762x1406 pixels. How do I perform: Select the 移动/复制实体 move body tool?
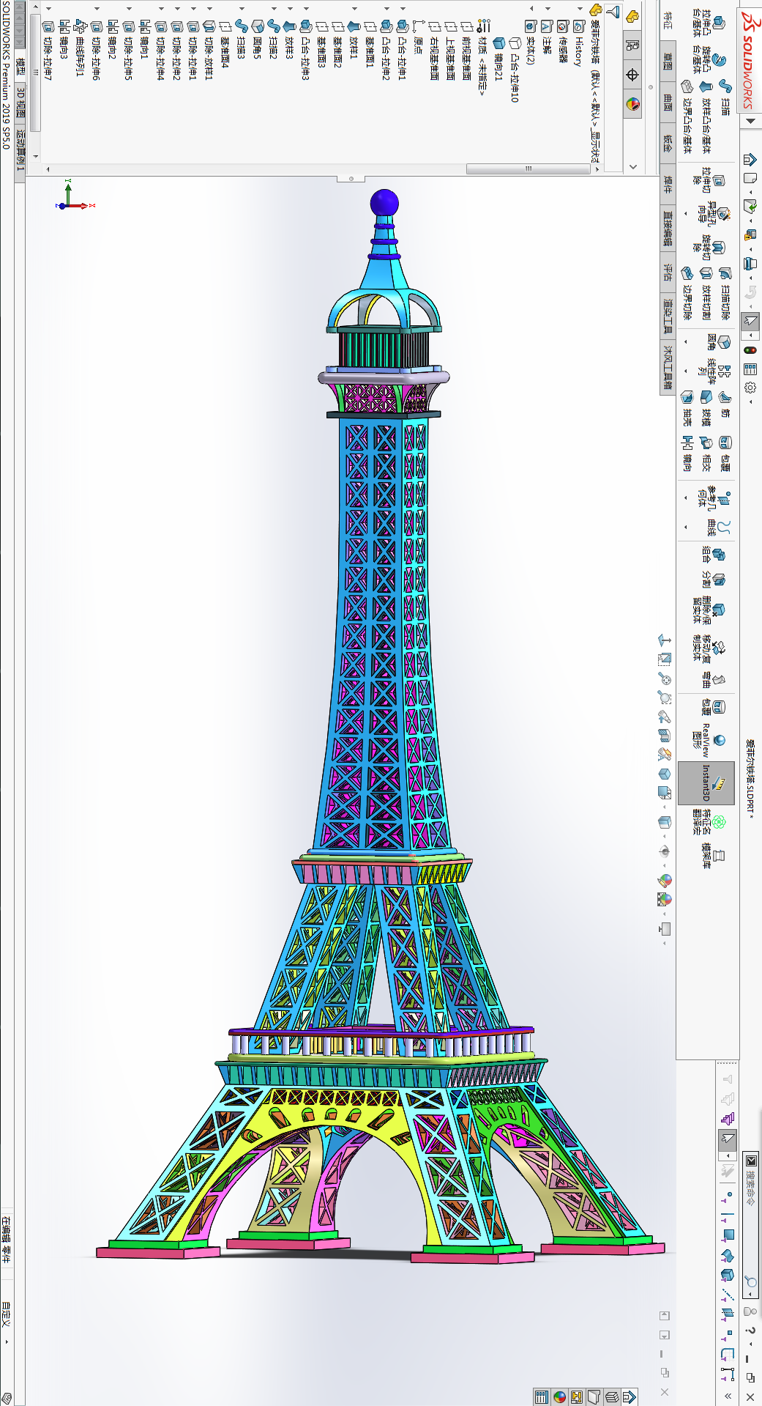[x=709, y=648]
